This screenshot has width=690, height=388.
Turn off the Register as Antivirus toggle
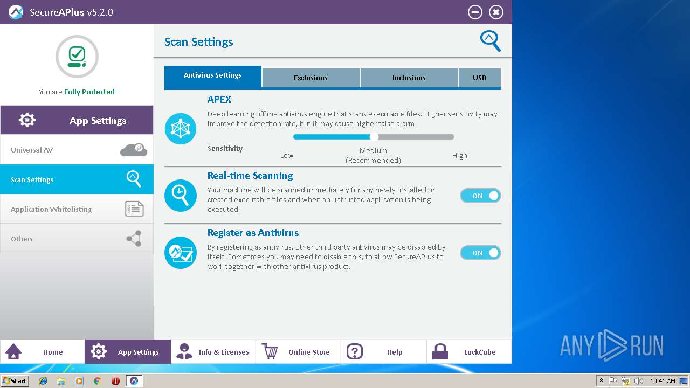pyautogui.click(x=480, y=253)
